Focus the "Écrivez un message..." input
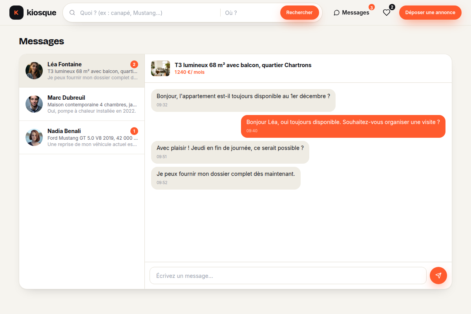This screenshot has height=314, width=471. (288, 276)
